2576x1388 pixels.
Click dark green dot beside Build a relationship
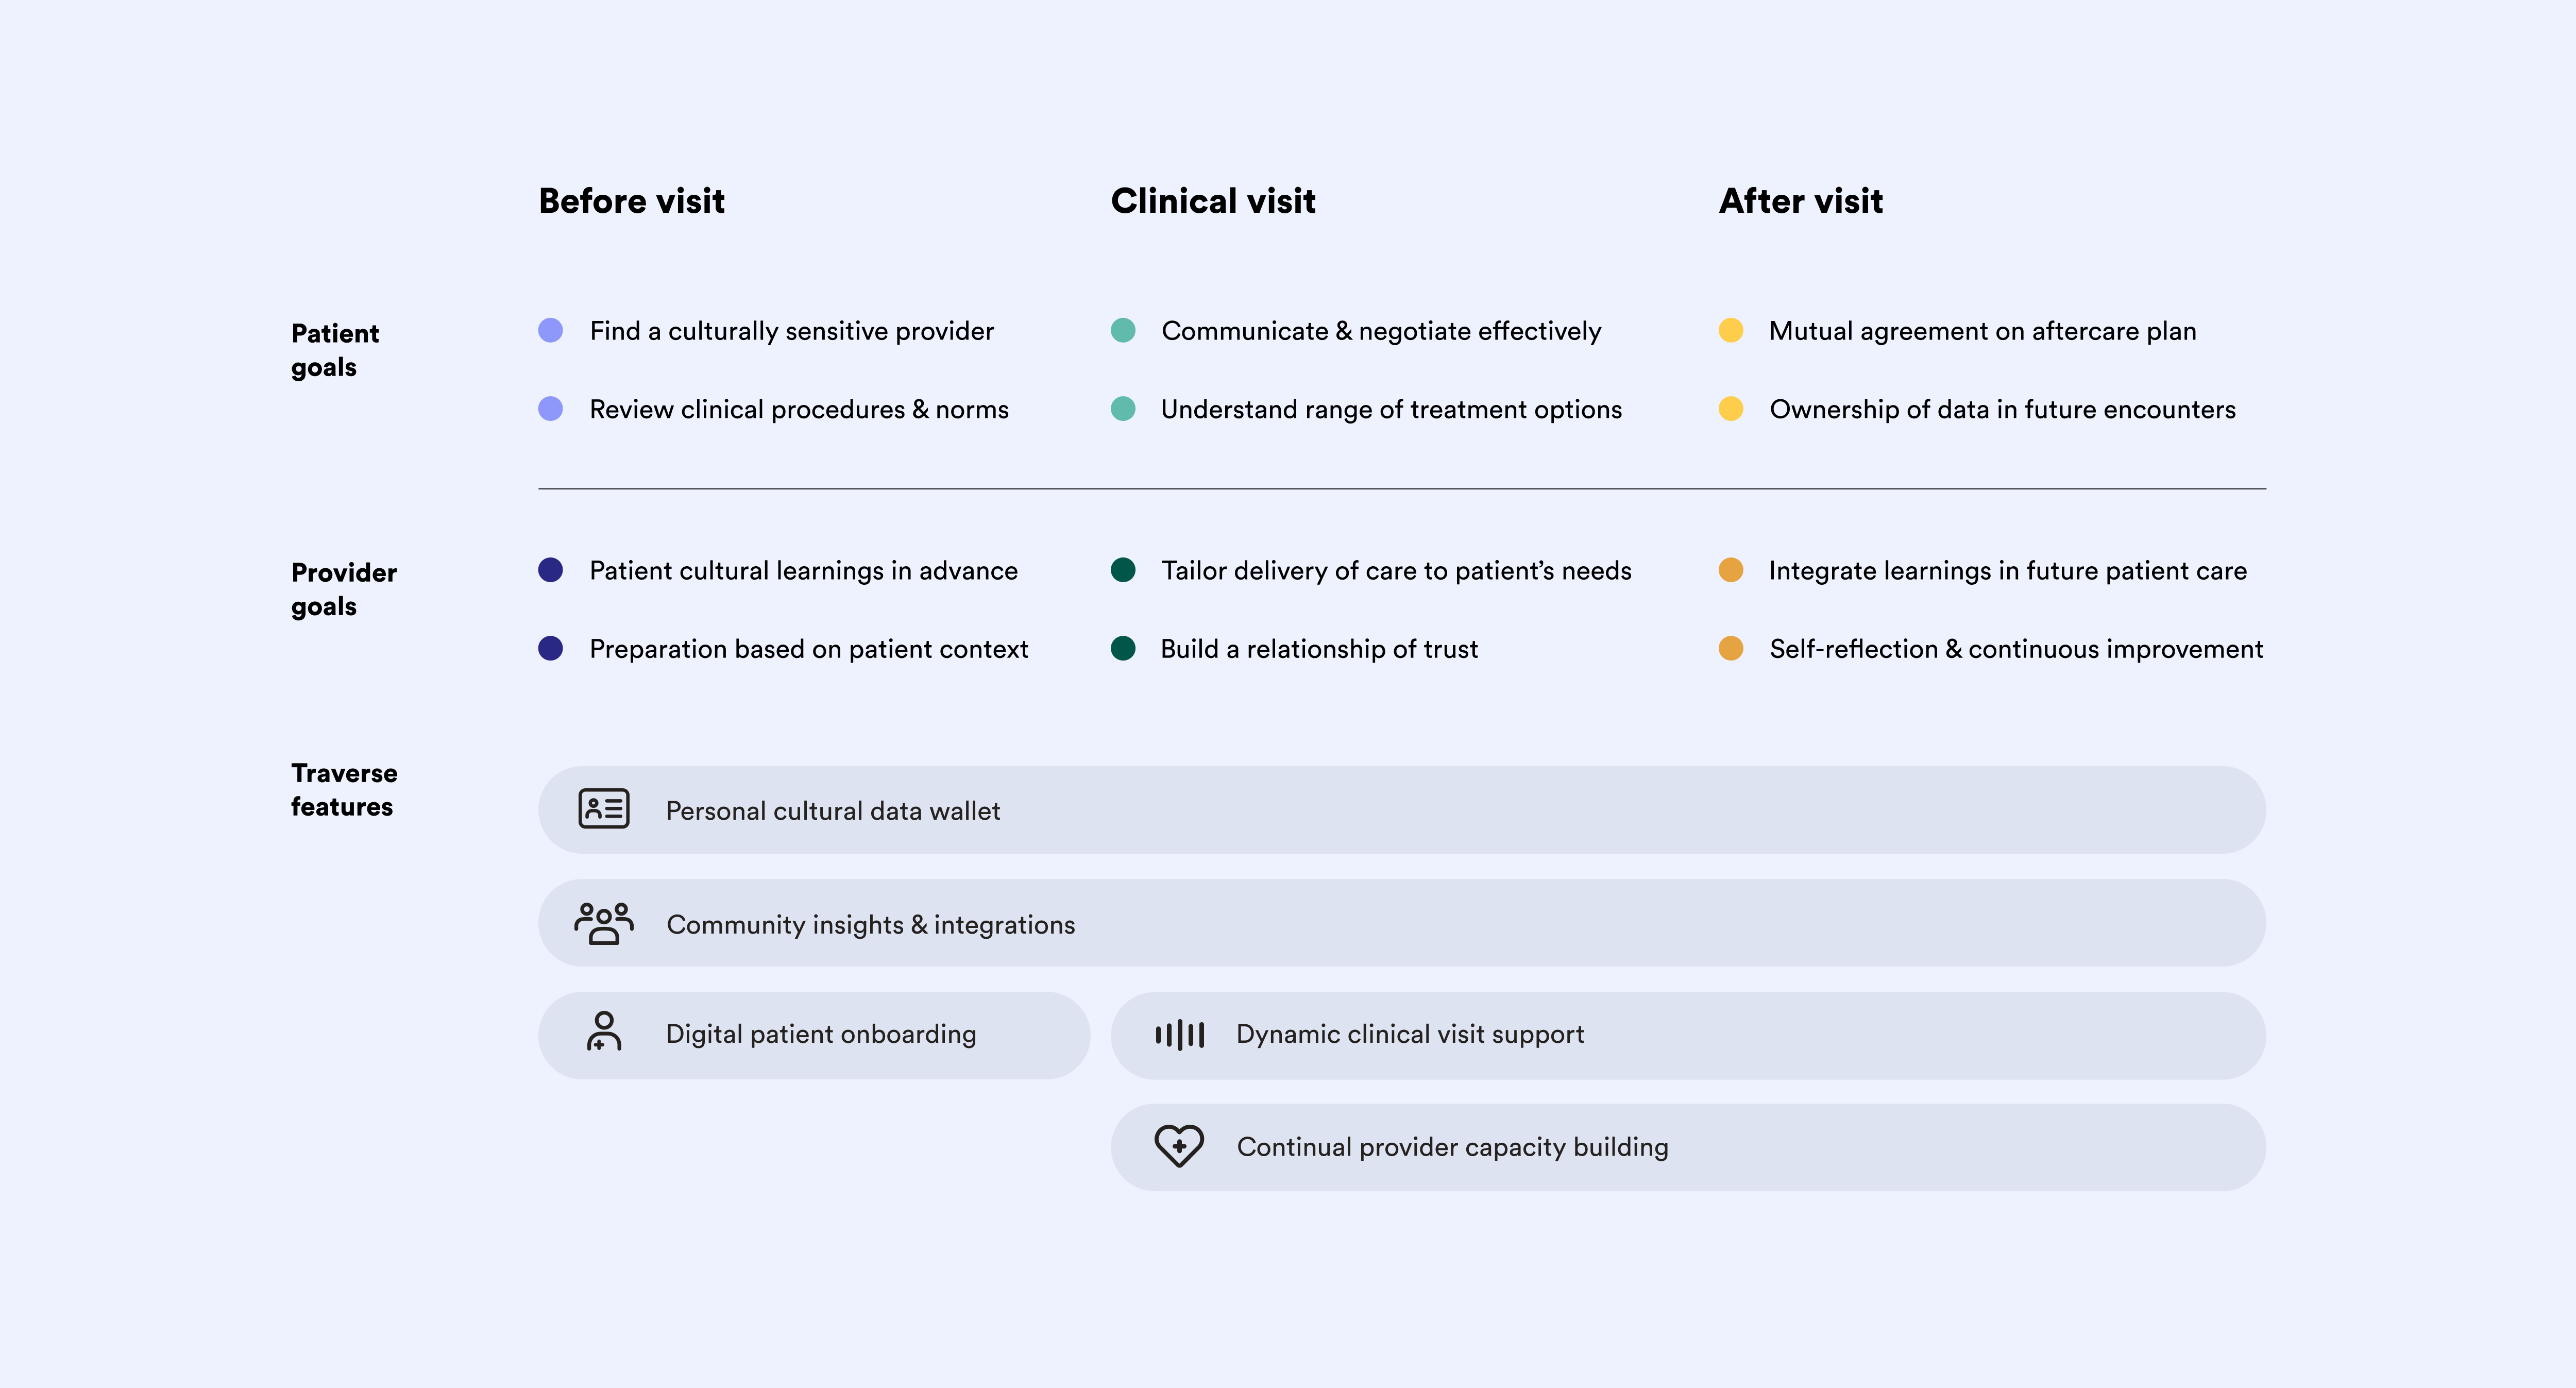(x=1123, y=649)
